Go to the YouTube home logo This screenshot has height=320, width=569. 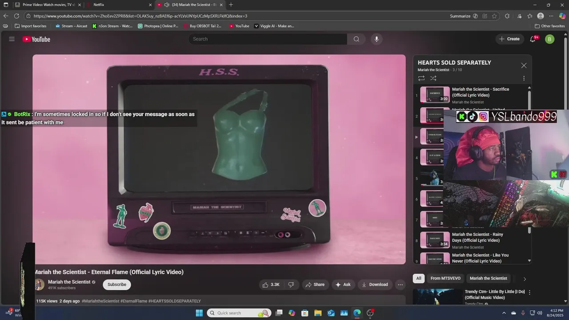36,39
